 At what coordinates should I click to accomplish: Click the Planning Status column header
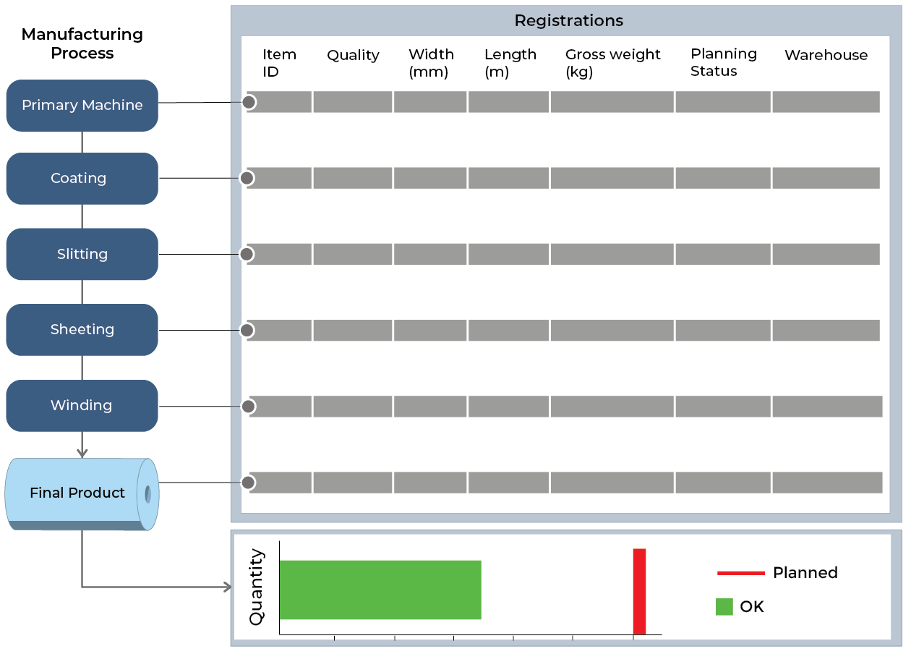(x=723, y=62)
